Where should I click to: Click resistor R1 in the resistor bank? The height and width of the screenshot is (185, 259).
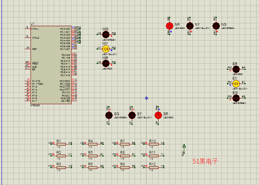click(60, 144)
